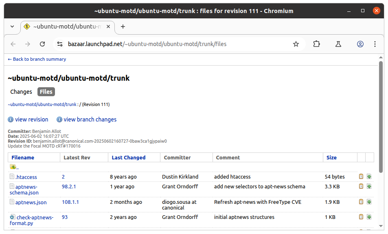Open a new browser tab
Image resolution: width=388 pixels, height=234 pixels.
click(123, 26)
